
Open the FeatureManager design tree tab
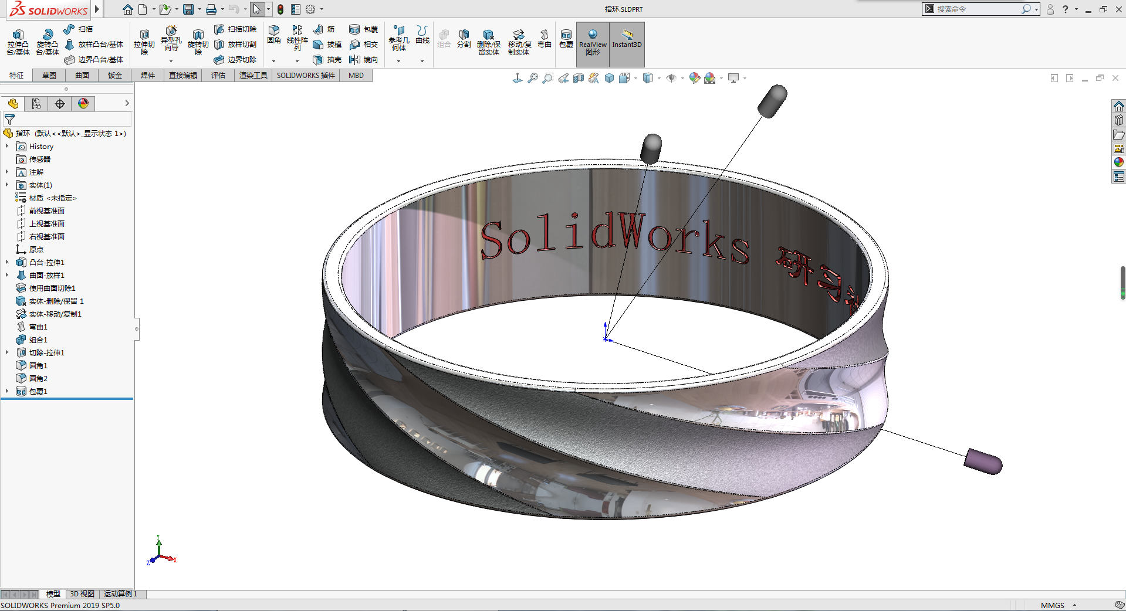13,104
